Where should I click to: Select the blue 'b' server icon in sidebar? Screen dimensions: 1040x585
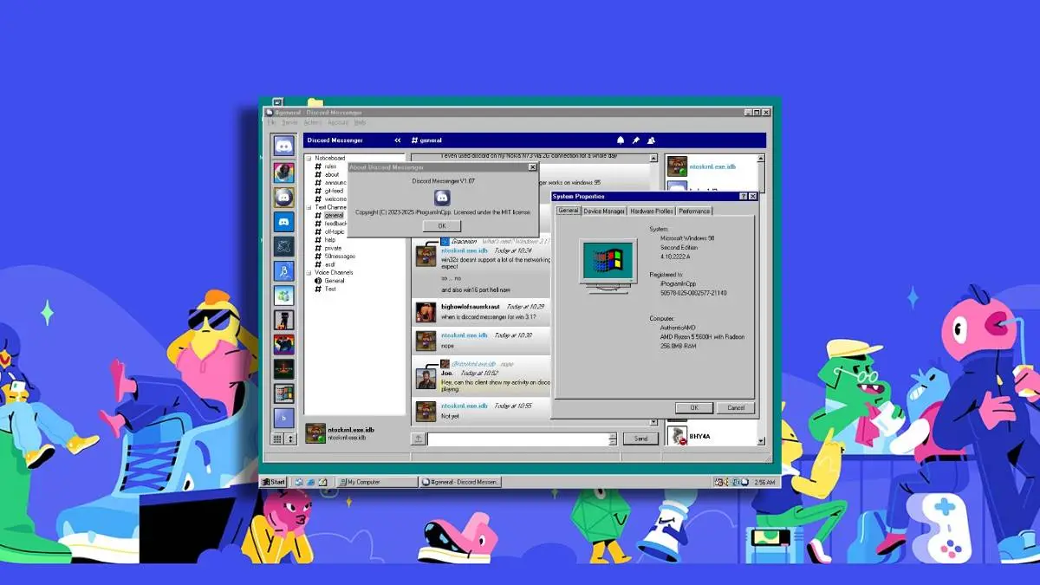click(283, 419)
